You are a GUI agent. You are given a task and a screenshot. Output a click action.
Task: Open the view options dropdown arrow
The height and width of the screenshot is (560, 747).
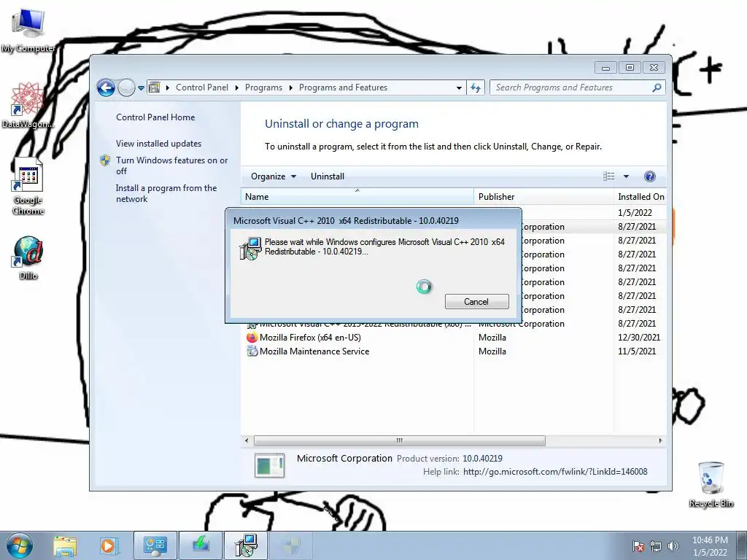point(626,176)
